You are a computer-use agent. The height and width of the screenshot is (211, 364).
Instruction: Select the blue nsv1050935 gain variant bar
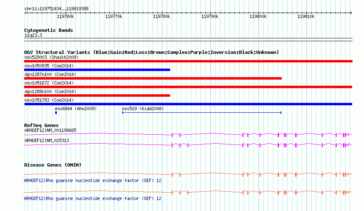(97, 70)
